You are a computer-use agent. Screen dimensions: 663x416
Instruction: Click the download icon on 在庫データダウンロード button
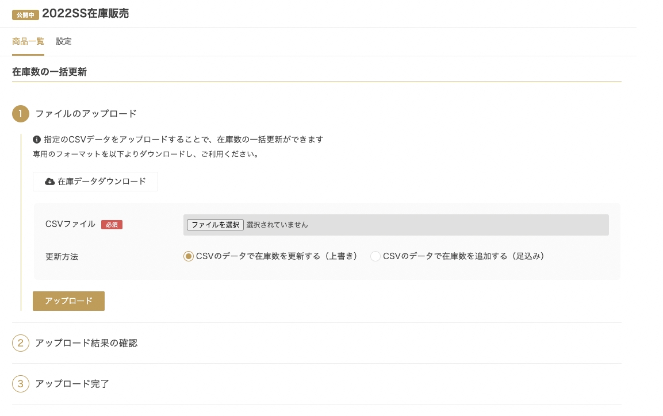point(50,182)
